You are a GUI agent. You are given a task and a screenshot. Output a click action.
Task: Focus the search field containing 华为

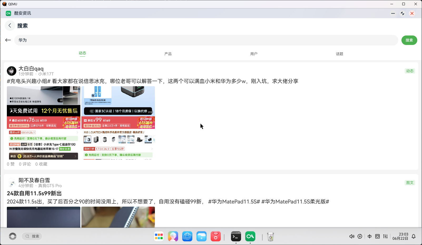pyautogui.click(x=206, y=40)
